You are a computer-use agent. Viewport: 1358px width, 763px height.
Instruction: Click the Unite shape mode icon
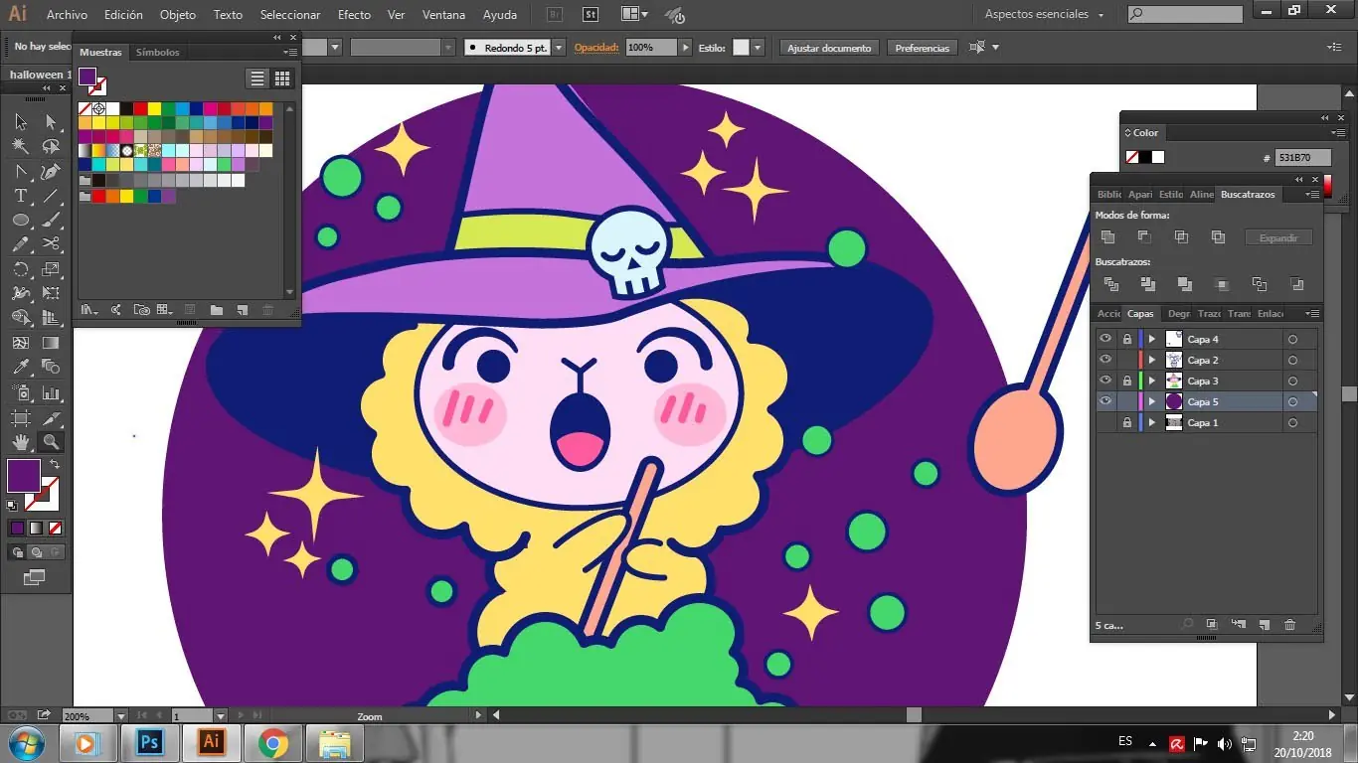click(x=1107, y=237)
